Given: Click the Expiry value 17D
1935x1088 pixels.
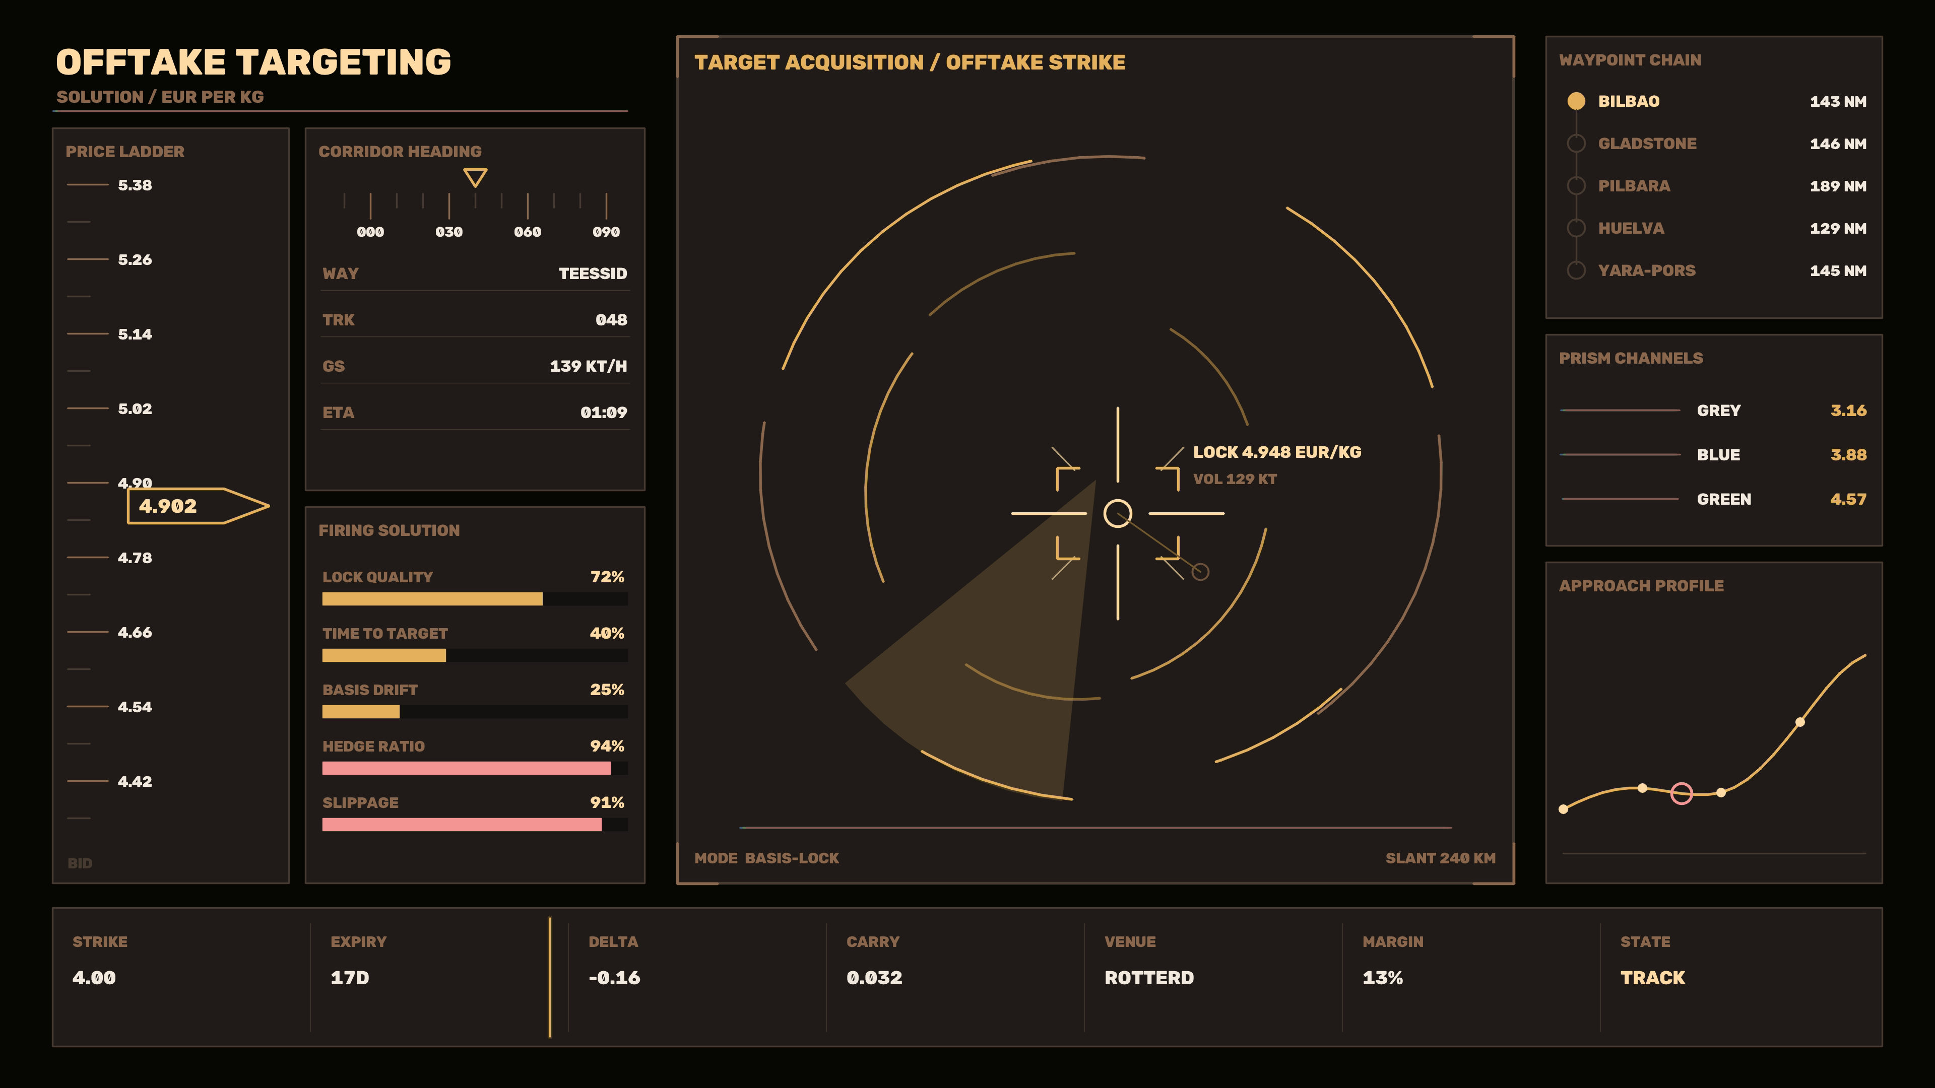Looking at the screenshot, I should (350, 978).
